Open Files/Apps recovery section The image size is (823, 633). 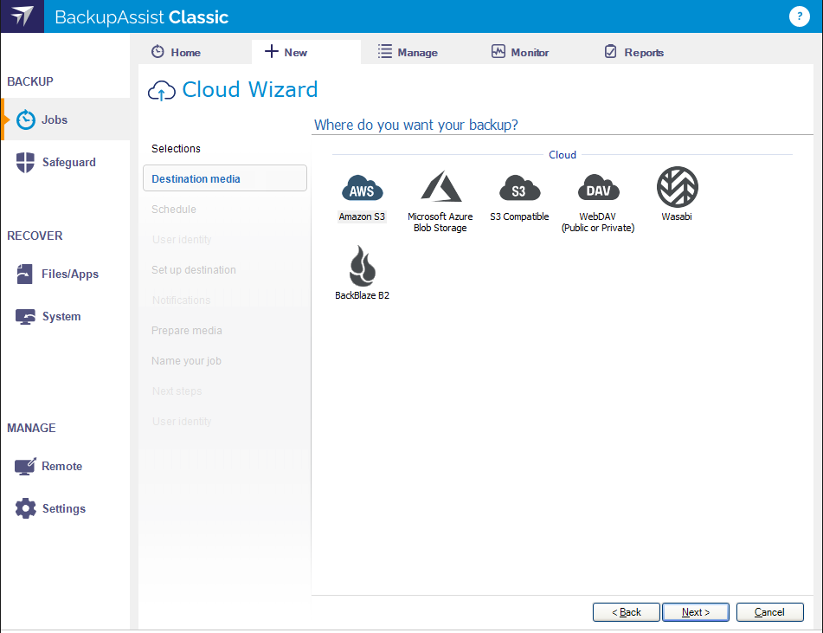pyautogui.click(x=65, y=274)
